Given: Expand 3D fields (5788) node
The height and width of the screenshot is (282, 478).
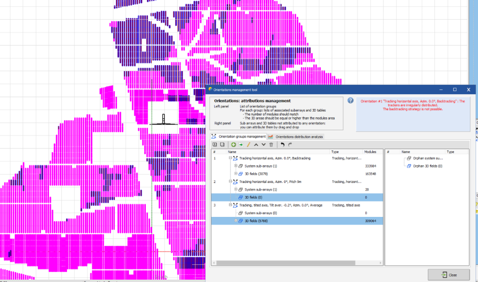Looking at the screenshot, I should (x=236, y=220).
